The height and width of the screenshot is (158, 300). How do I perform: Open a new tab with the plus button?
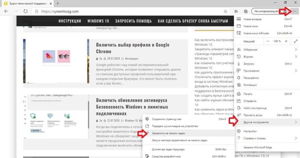[57, 3]
